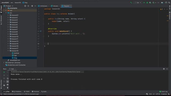This screenshot has height=96, width=171.
Task: Toggle soft-wrap in the Run console
Action: (x=7, y=78)
